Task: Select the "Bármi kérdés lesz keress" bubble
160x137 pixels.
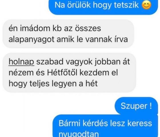Action: pos(105,126)
